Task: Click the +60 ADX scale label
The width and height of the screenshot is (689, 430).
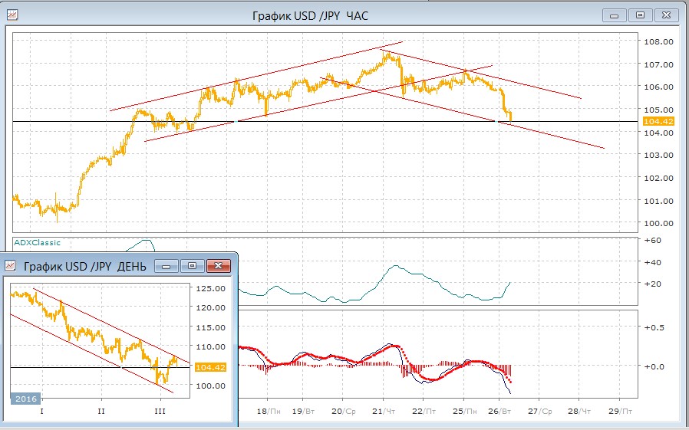Action: point(652,241)
